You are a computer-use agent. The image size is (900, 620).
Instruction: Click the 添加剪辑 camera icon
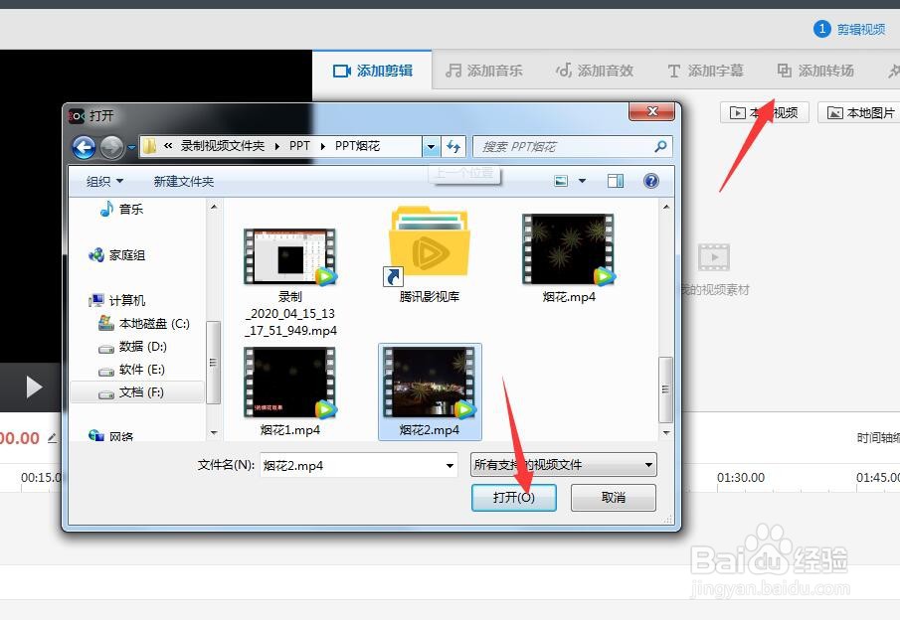[x=344, y=70]
